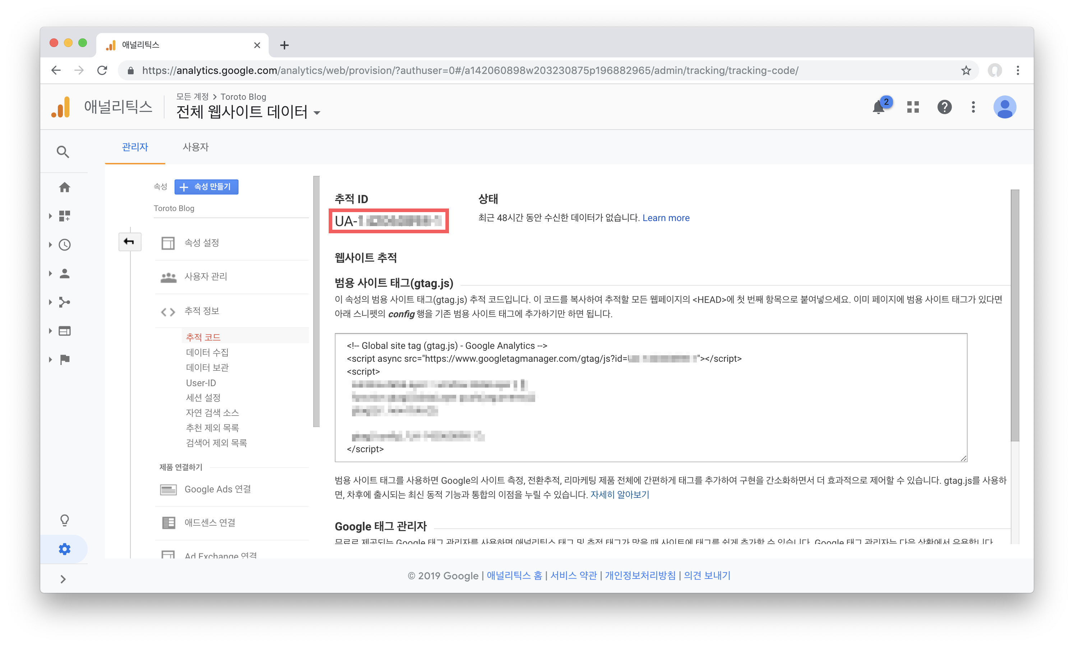The height and width of the screenshot is (646, 1074).
Task: Select 데이터 보관 menu item
Action: 207,368
